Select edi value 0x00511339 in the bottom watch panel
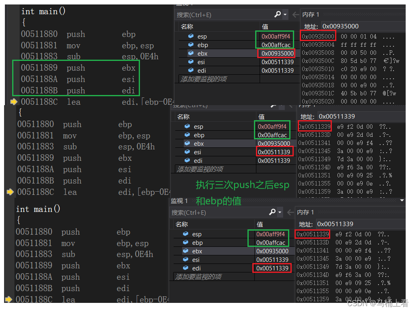This screenshot has height=311, width=415. point(272,268)
